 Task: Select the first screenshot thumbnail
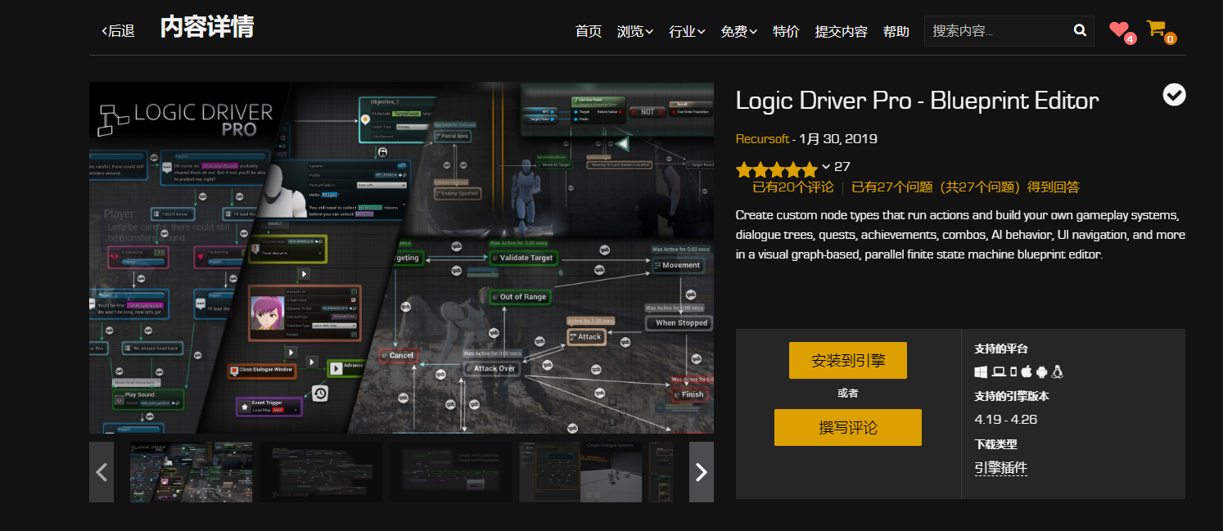coord(191,472)
